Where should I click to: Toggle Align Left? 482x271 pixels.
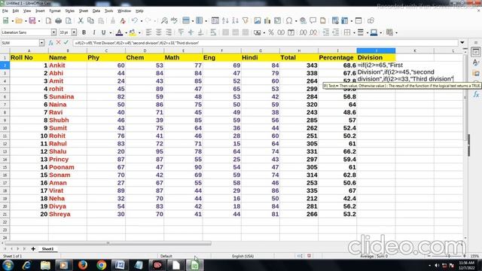149,32
